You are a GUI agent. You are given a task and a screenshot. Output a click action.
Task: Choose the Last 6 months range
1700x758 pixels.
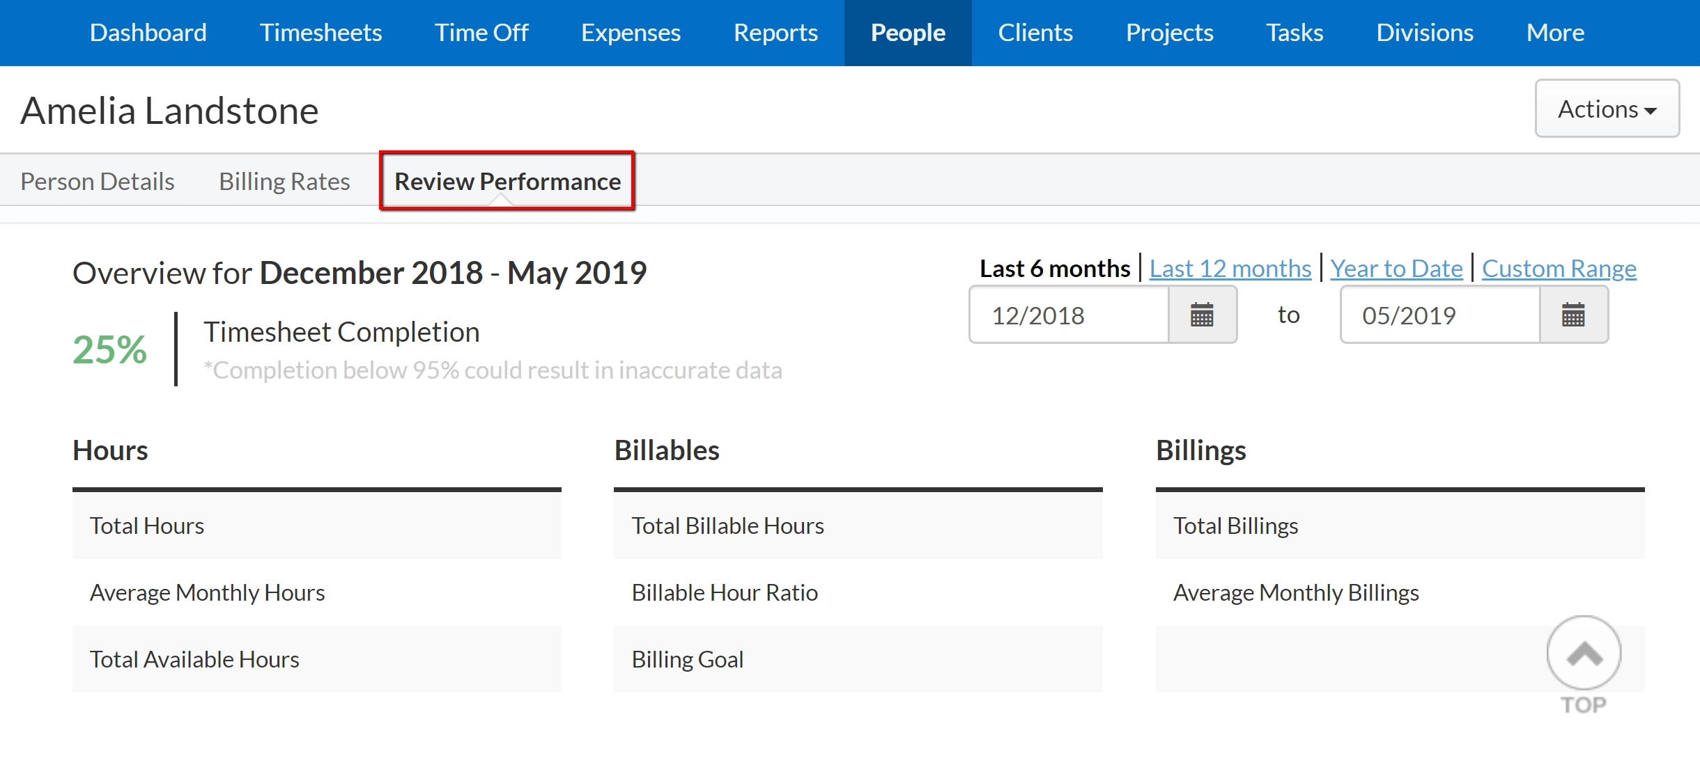1055,268
